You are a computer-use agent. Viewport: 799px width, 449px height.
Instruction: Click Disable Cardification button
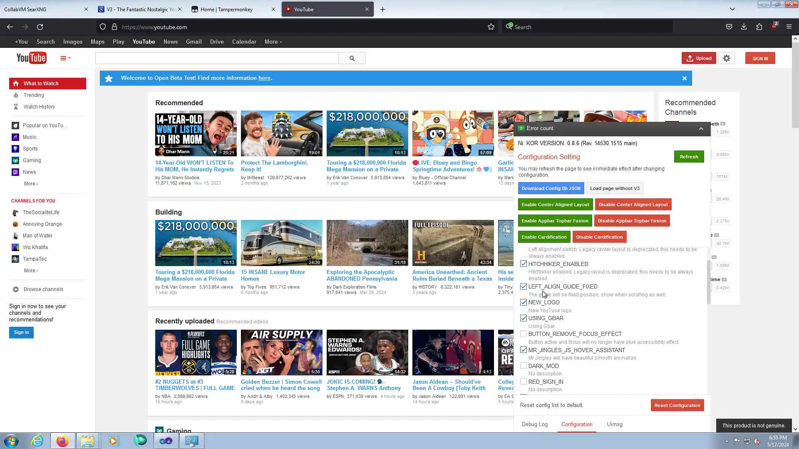pyautogui.click(x=599, y=237)
